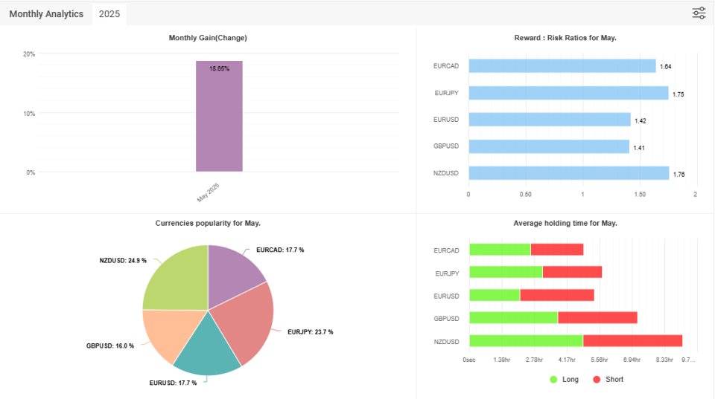
Task: Click the 4.17hr x-axis label
Action: click(x=567, y=360)
